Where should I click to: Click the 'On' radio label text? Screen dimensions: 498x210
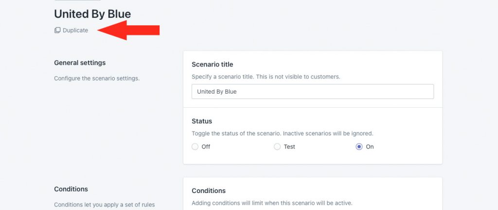coord(370,146)
